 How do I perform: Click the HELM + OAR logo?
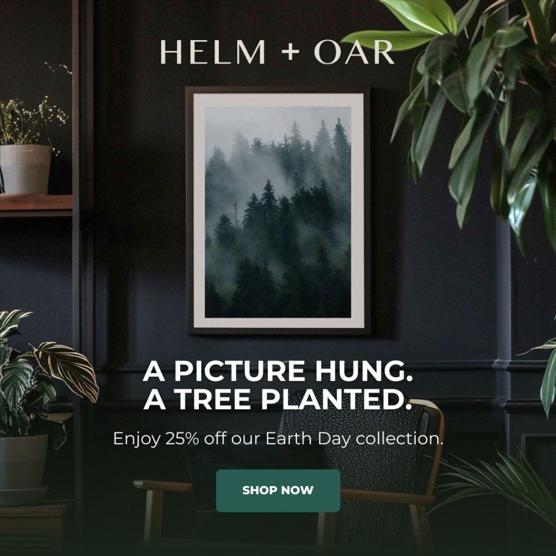[x=277, y=52]
